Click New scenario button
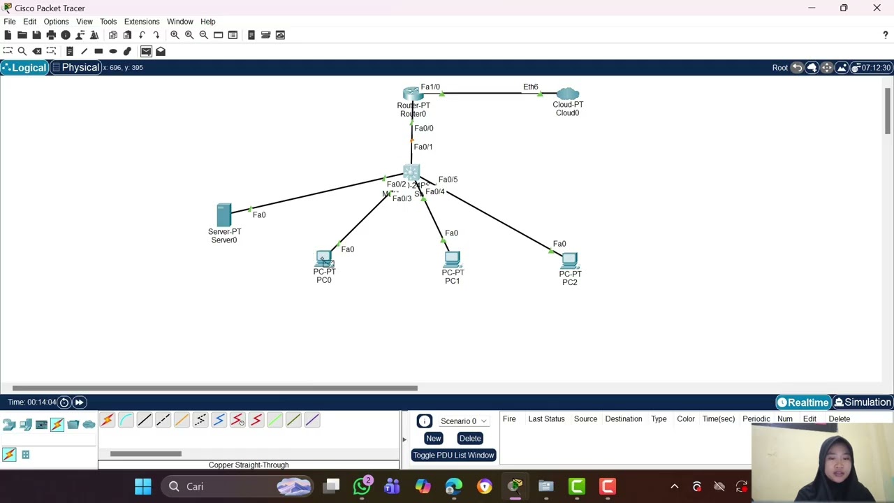Screen dimensions: 894x503 (x=433, y=439)
